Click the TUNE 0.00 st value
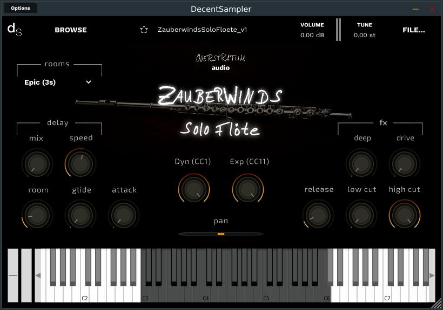The height and width of the screenshot is (310, 443). pos(365,35)
